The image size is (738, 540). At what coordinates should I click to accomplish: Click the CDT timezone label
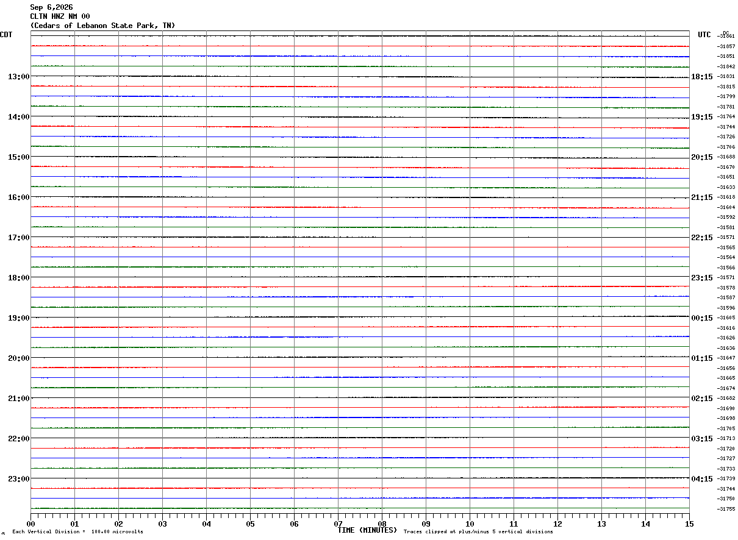tap(6, 35)
